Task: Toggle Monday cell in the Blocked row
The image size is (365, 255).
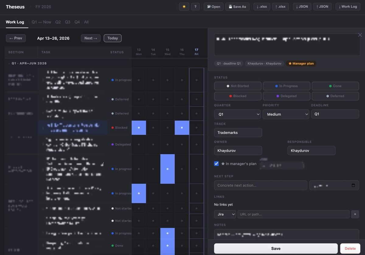Action: (139, 128)
